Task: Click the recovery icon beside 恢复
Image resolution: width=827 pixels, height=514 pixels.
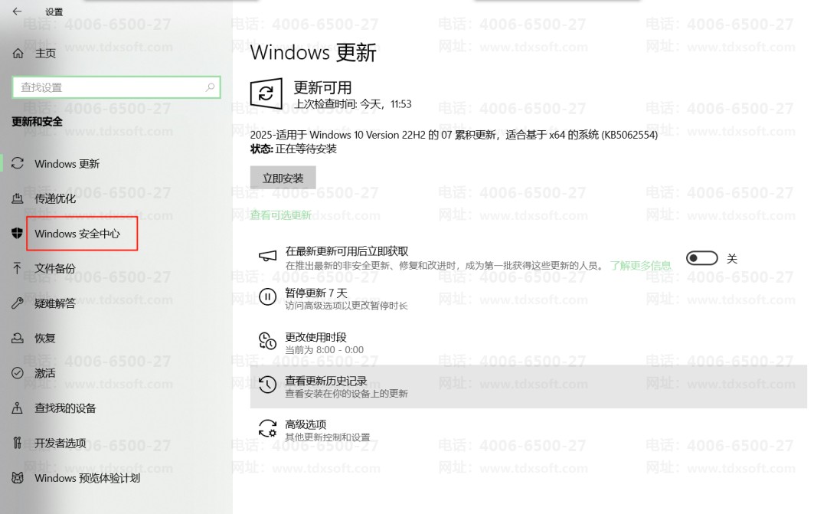Action: 18,338
